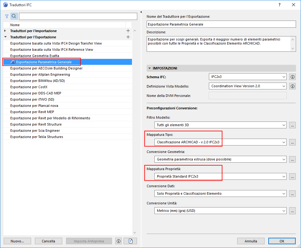This screenshot has width=301, height=248.
Task: Click Descrizione scrollbar down arrow
Action: (x=293, y=48)
